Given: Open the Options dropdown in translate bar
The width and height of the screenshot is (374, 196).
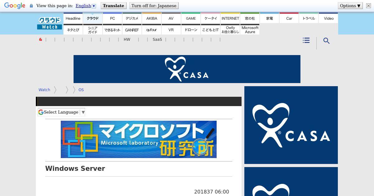Looking at the screenshot, I should pos(350,6).
